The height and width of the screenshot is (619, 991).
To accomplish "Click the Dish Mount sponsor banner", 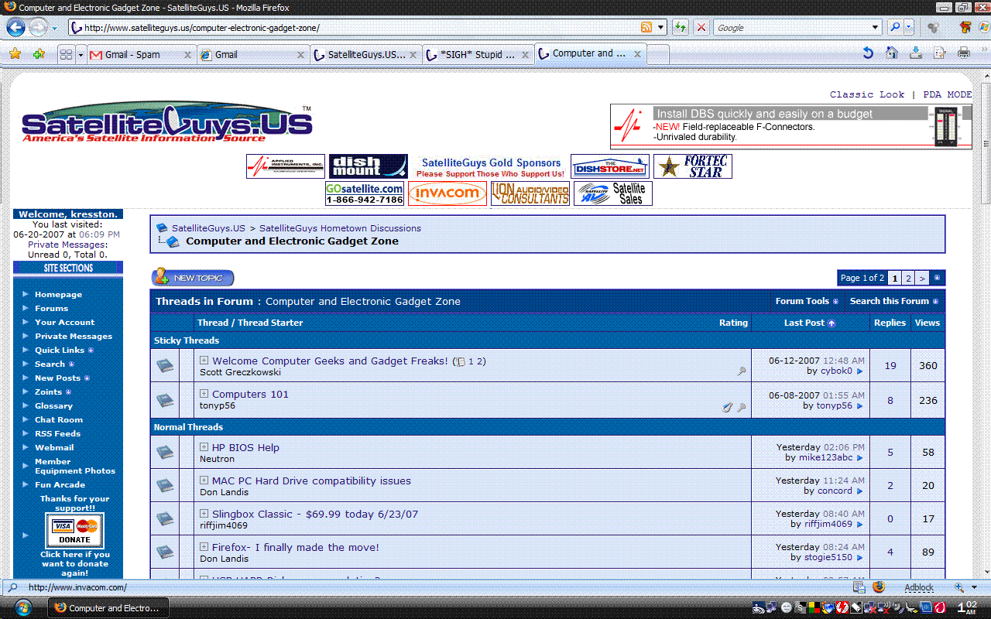I will click(x=368, y=166).
